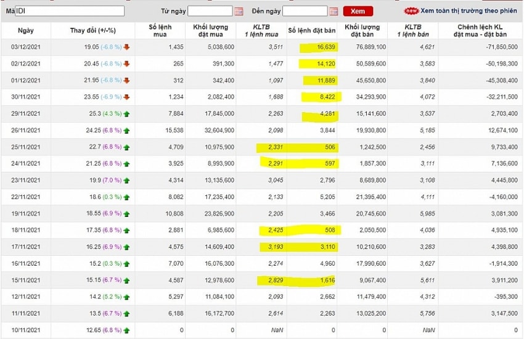
Task: Click the price change 25.3 (4.3 %)
Action: click(105, 114)
